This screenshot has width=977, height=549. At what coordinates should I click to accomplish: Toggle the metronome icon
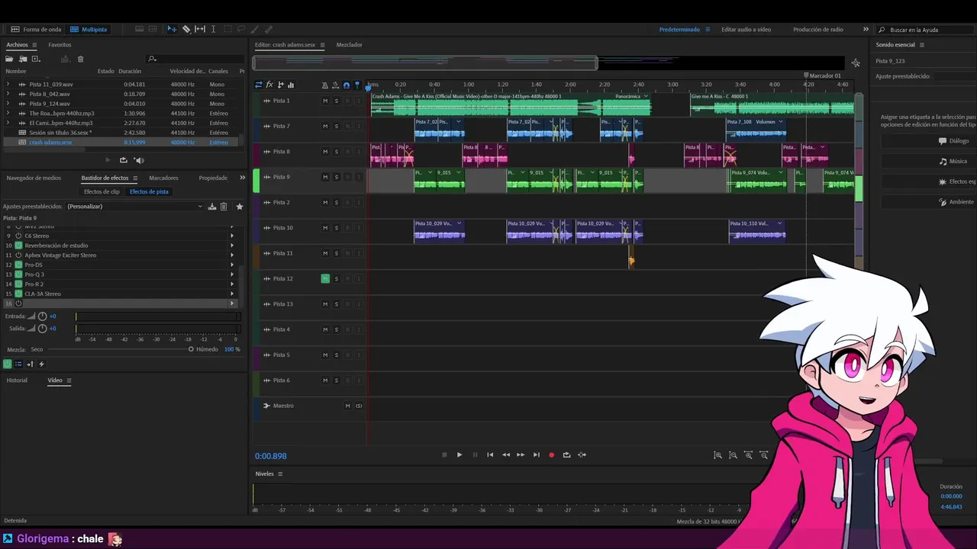point(325,85)
